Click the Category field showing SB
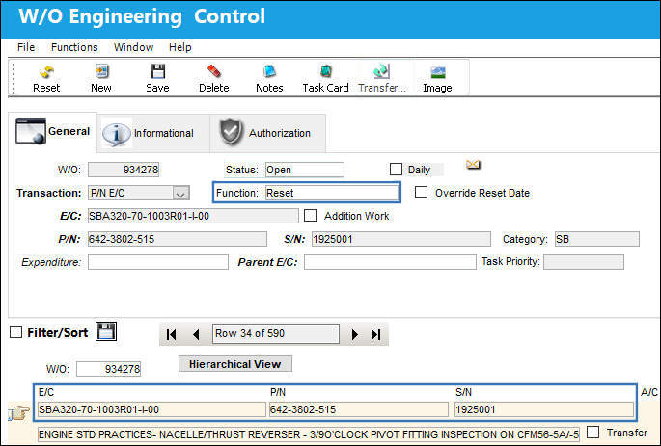The image size is (661, 446). [597, 239]
